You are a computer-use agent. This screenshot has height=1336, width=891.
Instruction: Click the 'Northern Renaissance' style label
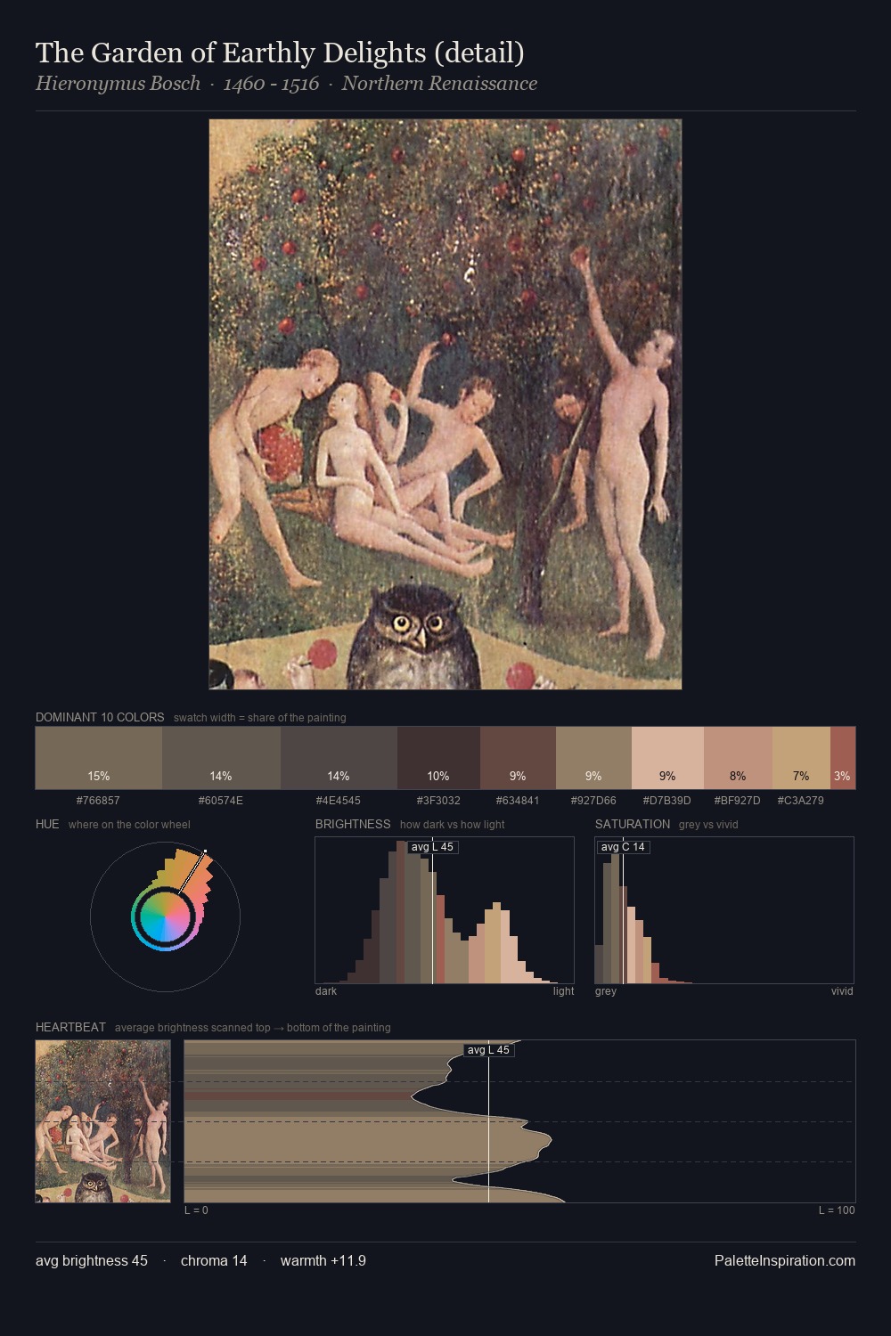[439, 84]
